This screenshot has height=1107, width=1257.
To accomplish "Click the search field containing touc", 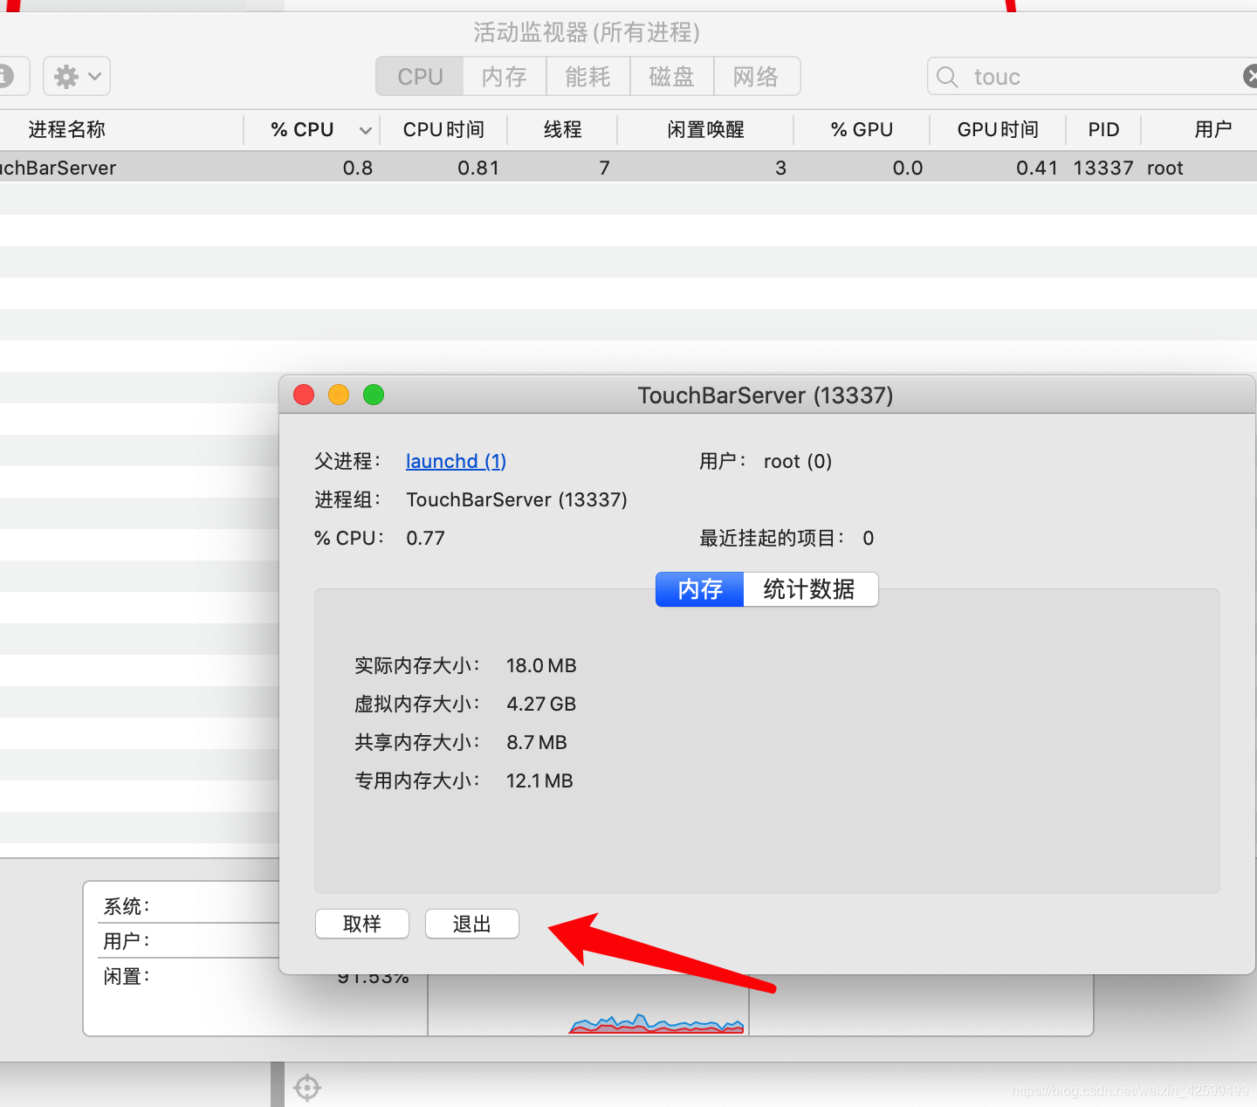I will (1091, 77).
